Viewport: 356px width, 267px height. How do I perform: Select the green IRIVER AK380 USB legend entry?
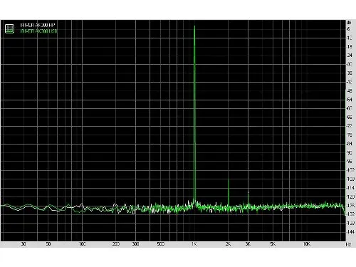point(38,31)
